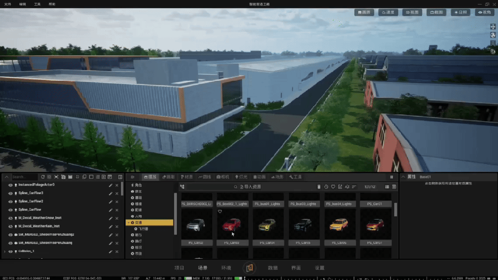This screenshot has height=280, width=498.
Task: Click the asset grid vertical scrollbar
Action: pyautogui.click(x=396, y=210)
